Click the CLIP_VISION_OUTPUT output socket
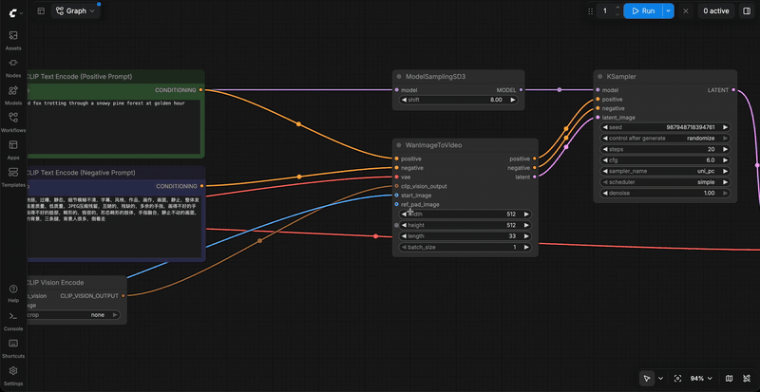The image size is (760, 392). [123, 295]
